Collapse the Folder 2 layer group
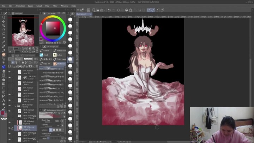This screenshot has width=254, height=143. coord(15,106)
